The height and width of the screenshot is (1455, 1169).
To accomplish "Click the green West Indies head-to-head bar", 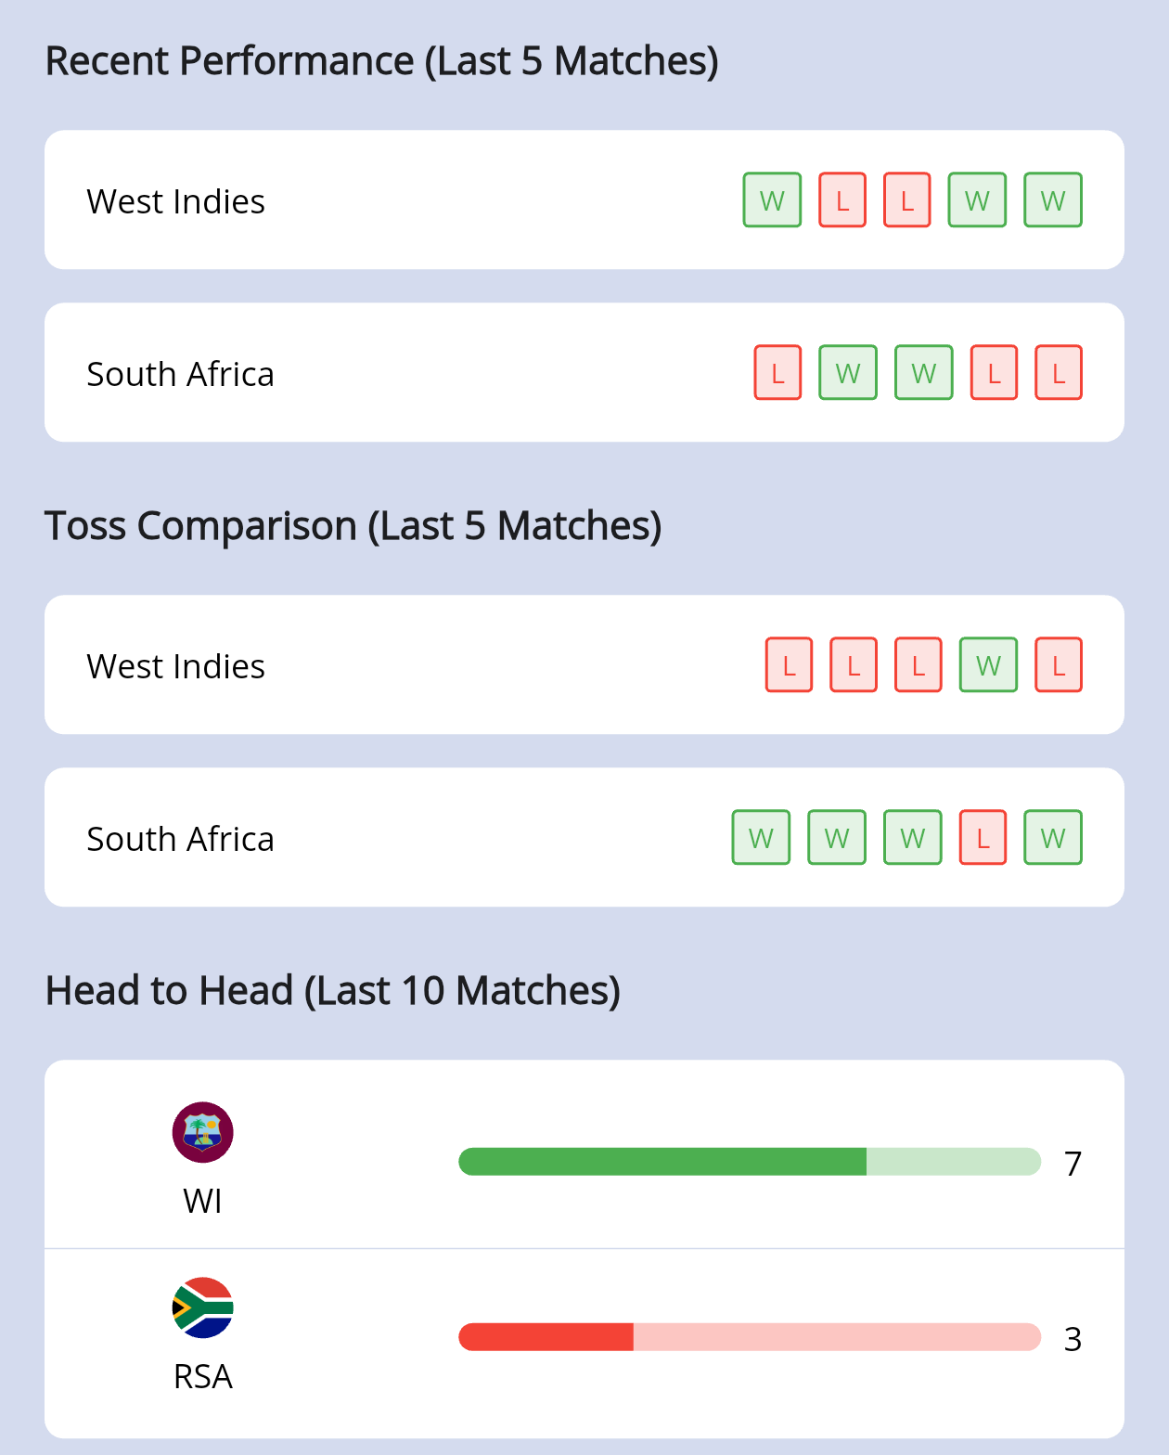I will click(x=662, y=1162).
